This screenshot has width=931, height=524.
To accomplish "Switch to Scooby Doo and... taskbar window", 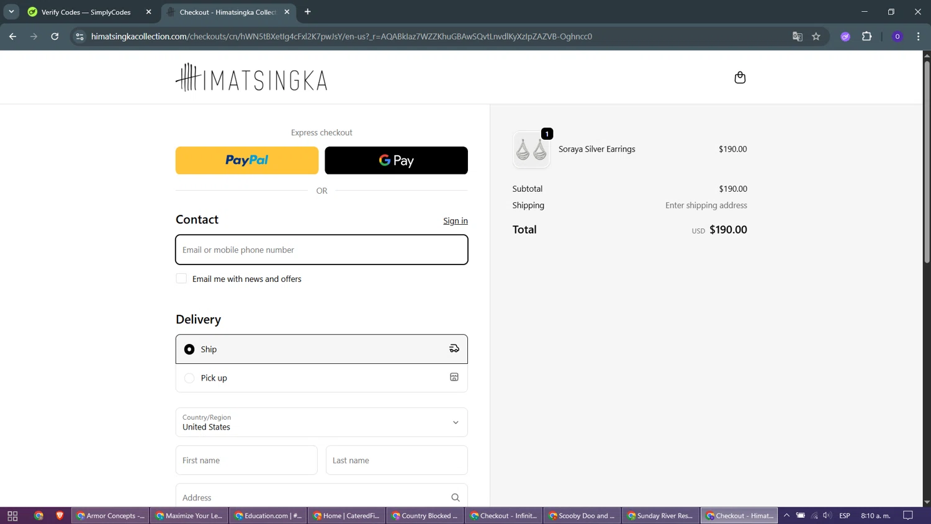I will (x=582, y=516).
